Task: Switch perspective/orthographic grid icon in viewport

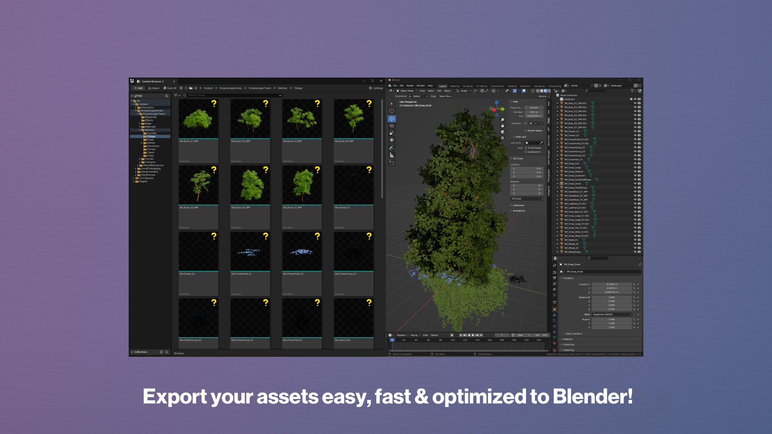Action: pos(502,138)
